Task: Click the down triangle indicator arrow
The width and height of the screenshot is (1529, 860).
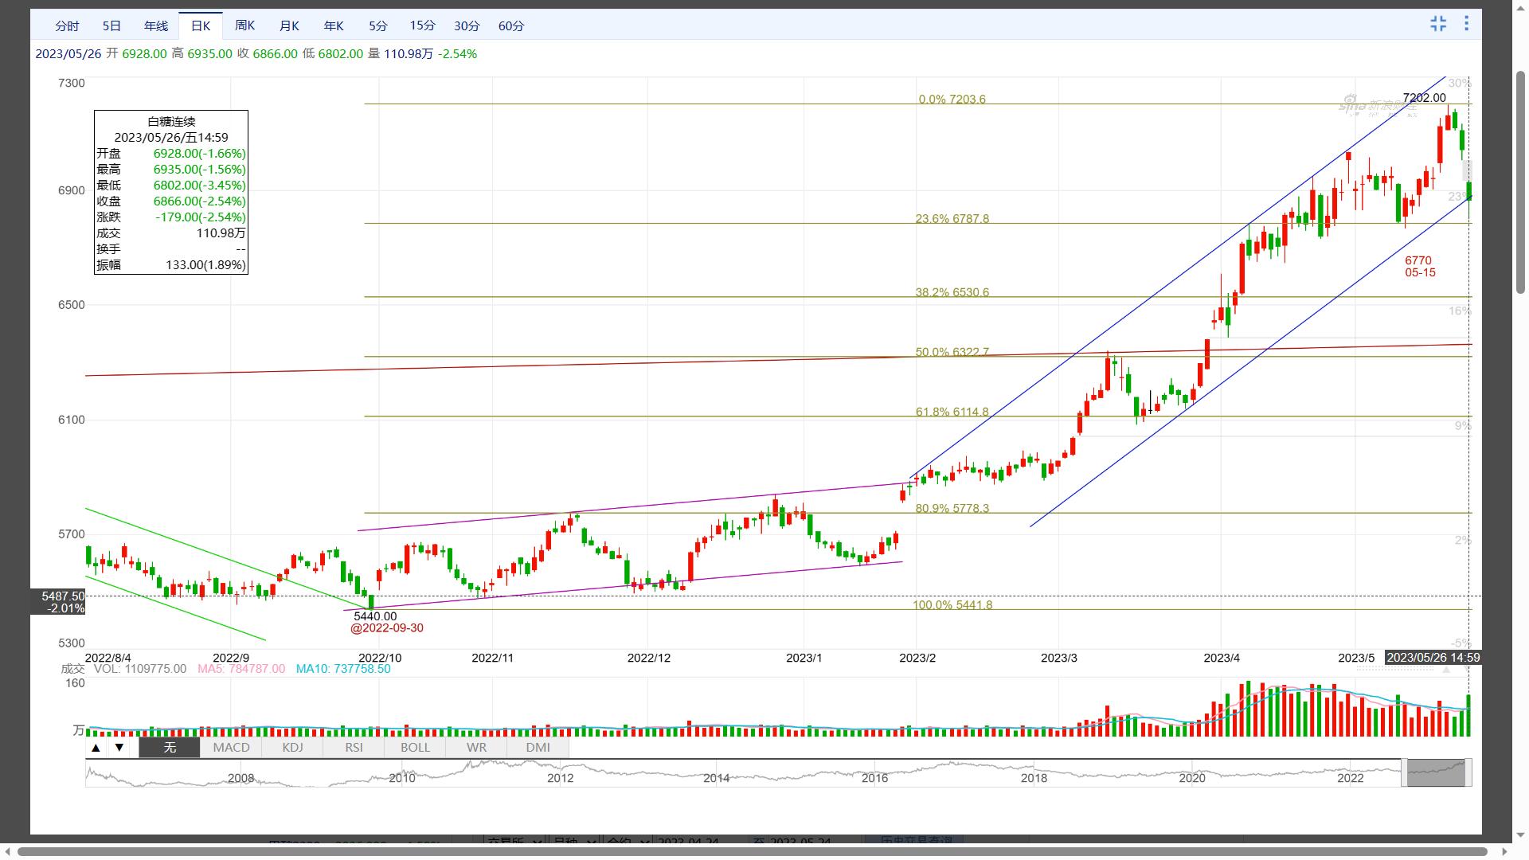Action: point(119,748)
